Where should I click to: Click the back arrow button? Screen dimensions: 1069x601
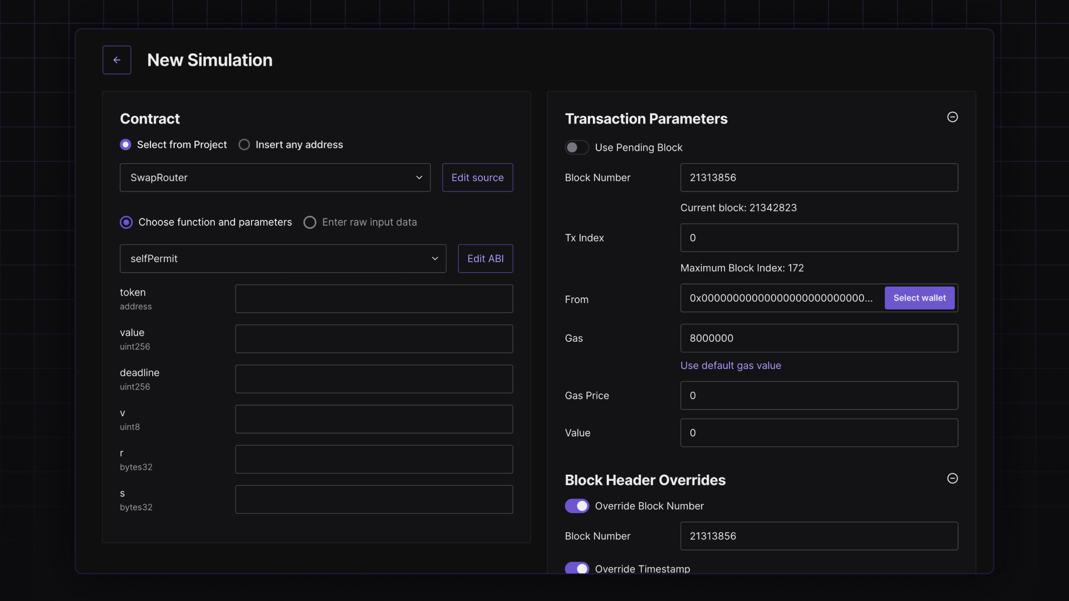[x=117, y=60]
